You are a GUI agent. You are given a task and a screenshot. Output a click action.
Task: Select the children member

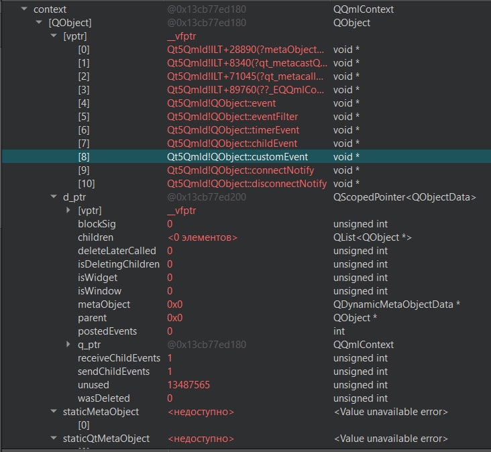click(95, 237)
